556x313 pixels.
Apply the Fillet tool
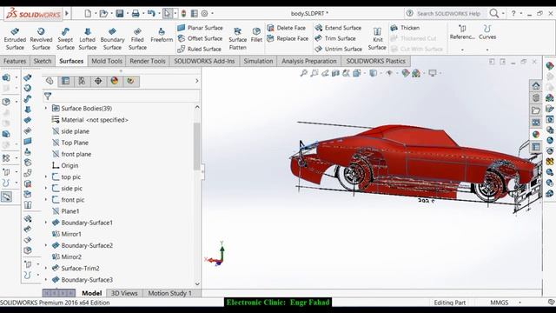pos(256,36)
